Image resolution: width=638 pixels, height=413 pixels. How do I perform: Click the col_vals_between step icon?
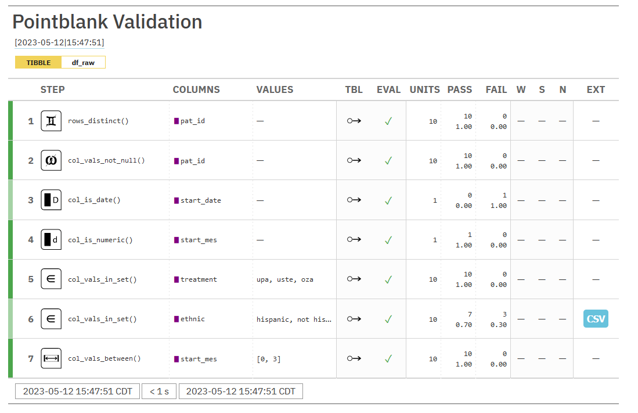pyautogui.click(x=51, y=358)
